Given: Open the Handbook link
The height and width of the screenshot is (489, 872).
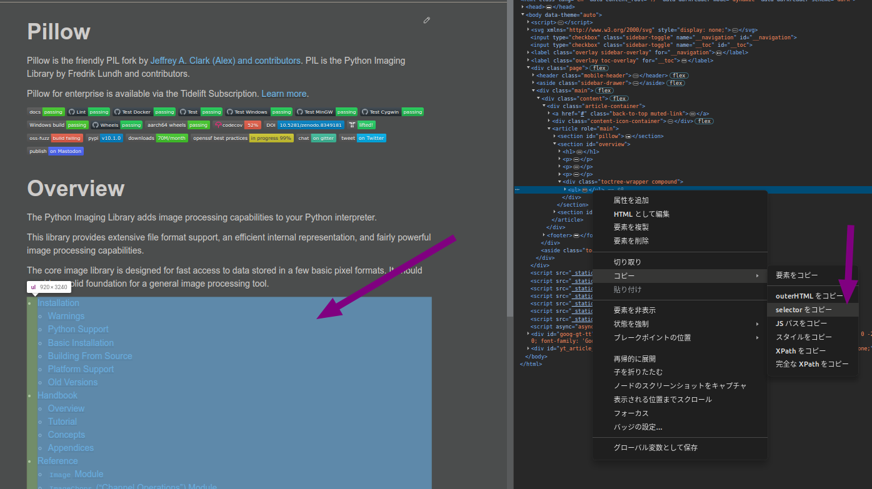Looking at the screenshot, I should point(58,395).
